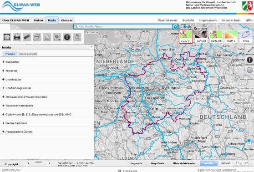Switch to Meine Auswahl tab

click(28, 54)
